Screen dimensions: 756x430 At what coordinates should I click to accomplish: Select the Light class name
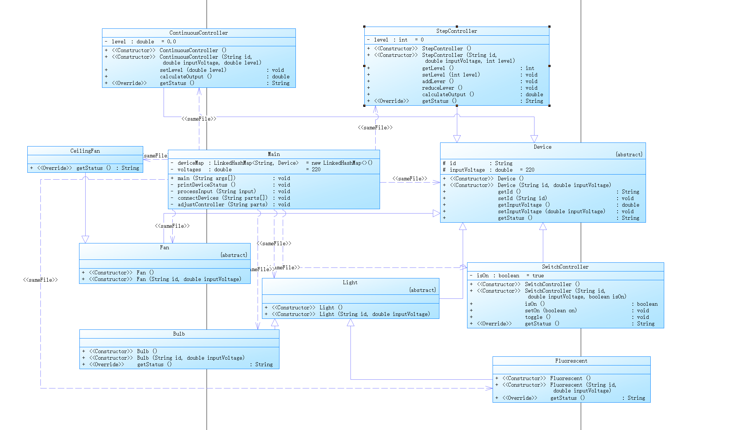[x=350, y=282]
